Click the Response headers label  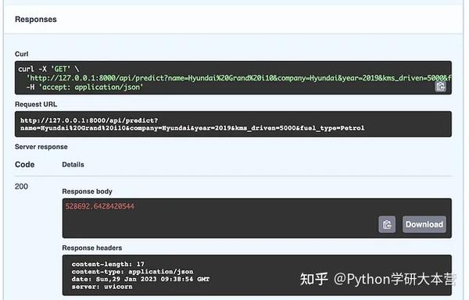click(x=91, y=248)
